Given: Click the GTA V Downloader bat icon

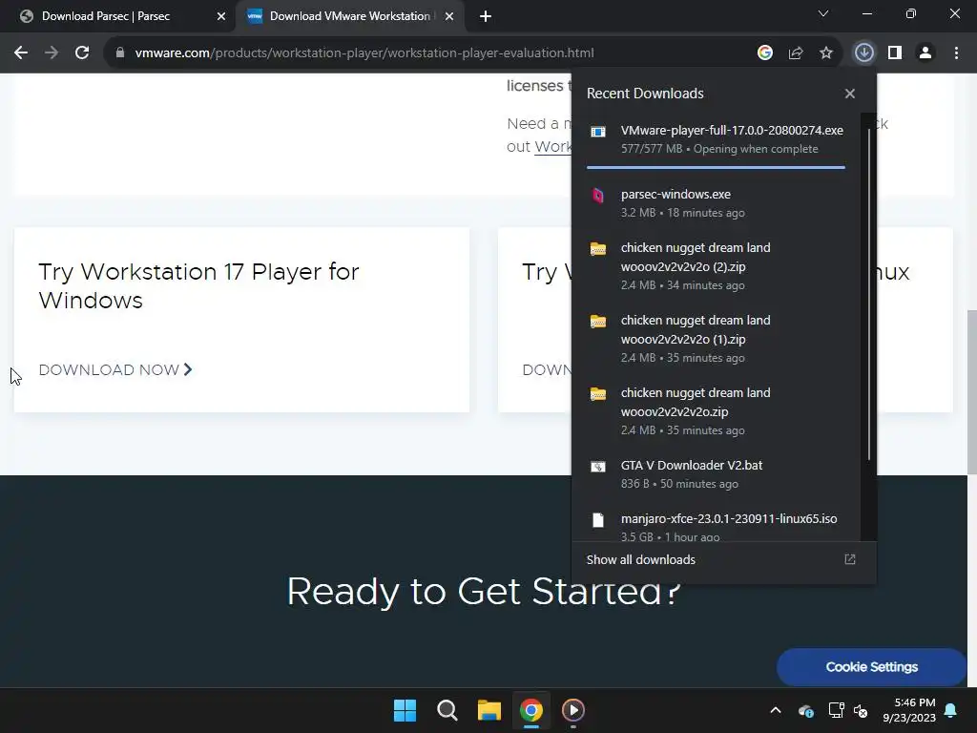Looking at the screenshot, I should pyautogui.click(x=597, y=466).
